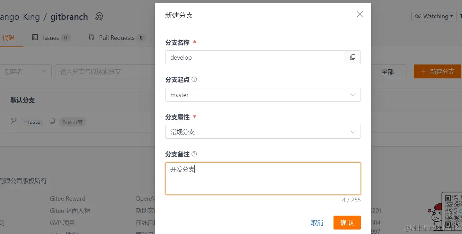This screenshot has height=234, width=462.
Task: Click the 新建分支 orange button
Action: point(437,71)
